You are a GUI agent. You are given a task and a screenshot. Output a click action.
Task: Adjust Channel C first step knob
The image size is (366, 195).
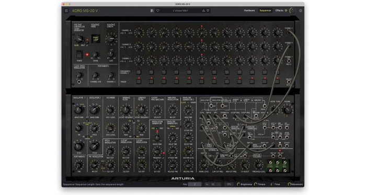tap(139, 60)
